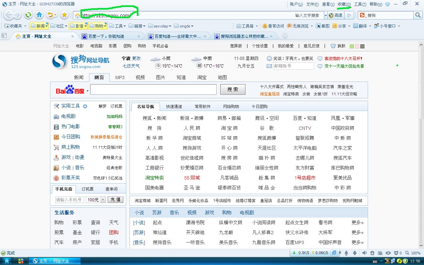
Task: Close the 搜狗浏览器怎么样把收藏 tab
Action: pyautogui.click(x=272, y=36)
